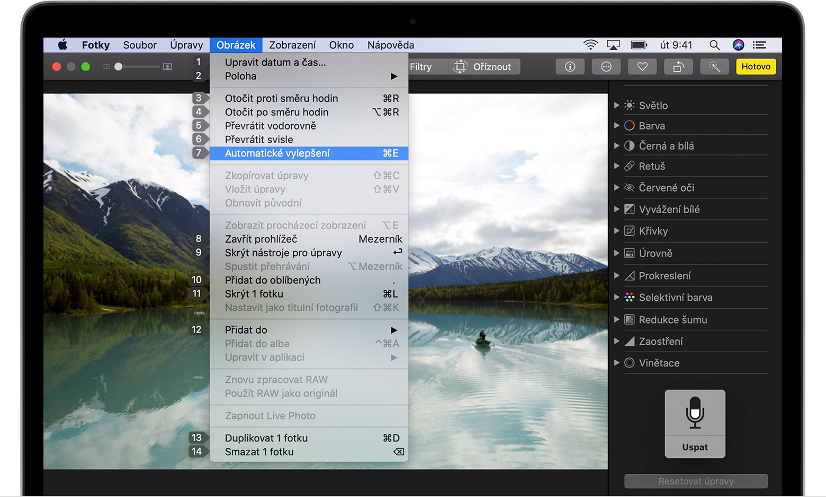Open the more options ellipsis icon
This screenshot has width=826, height=497.
606,67
